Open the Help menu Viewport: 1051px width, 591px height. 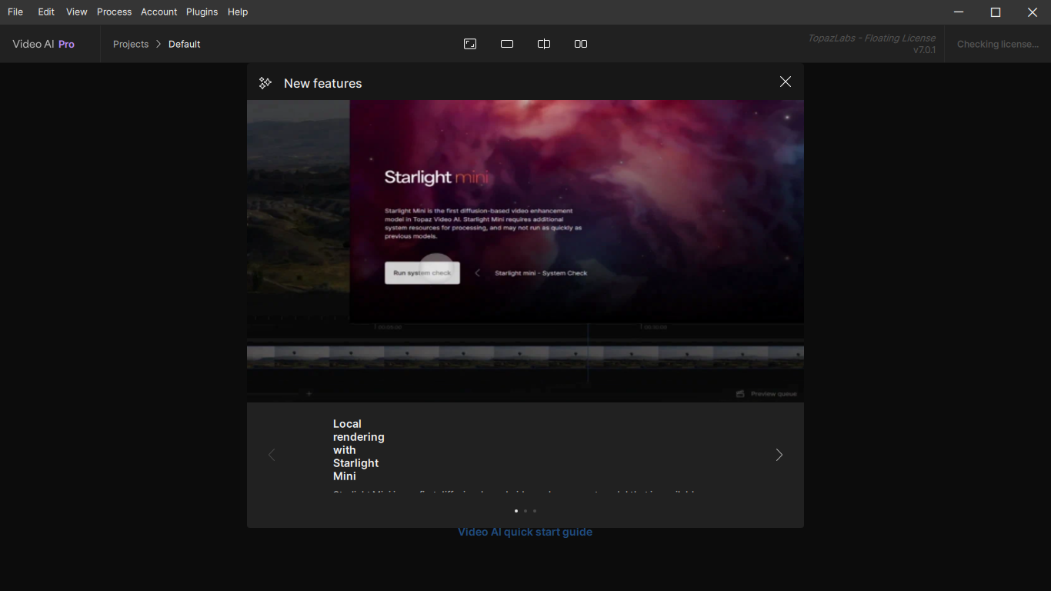tap(238, 12)
